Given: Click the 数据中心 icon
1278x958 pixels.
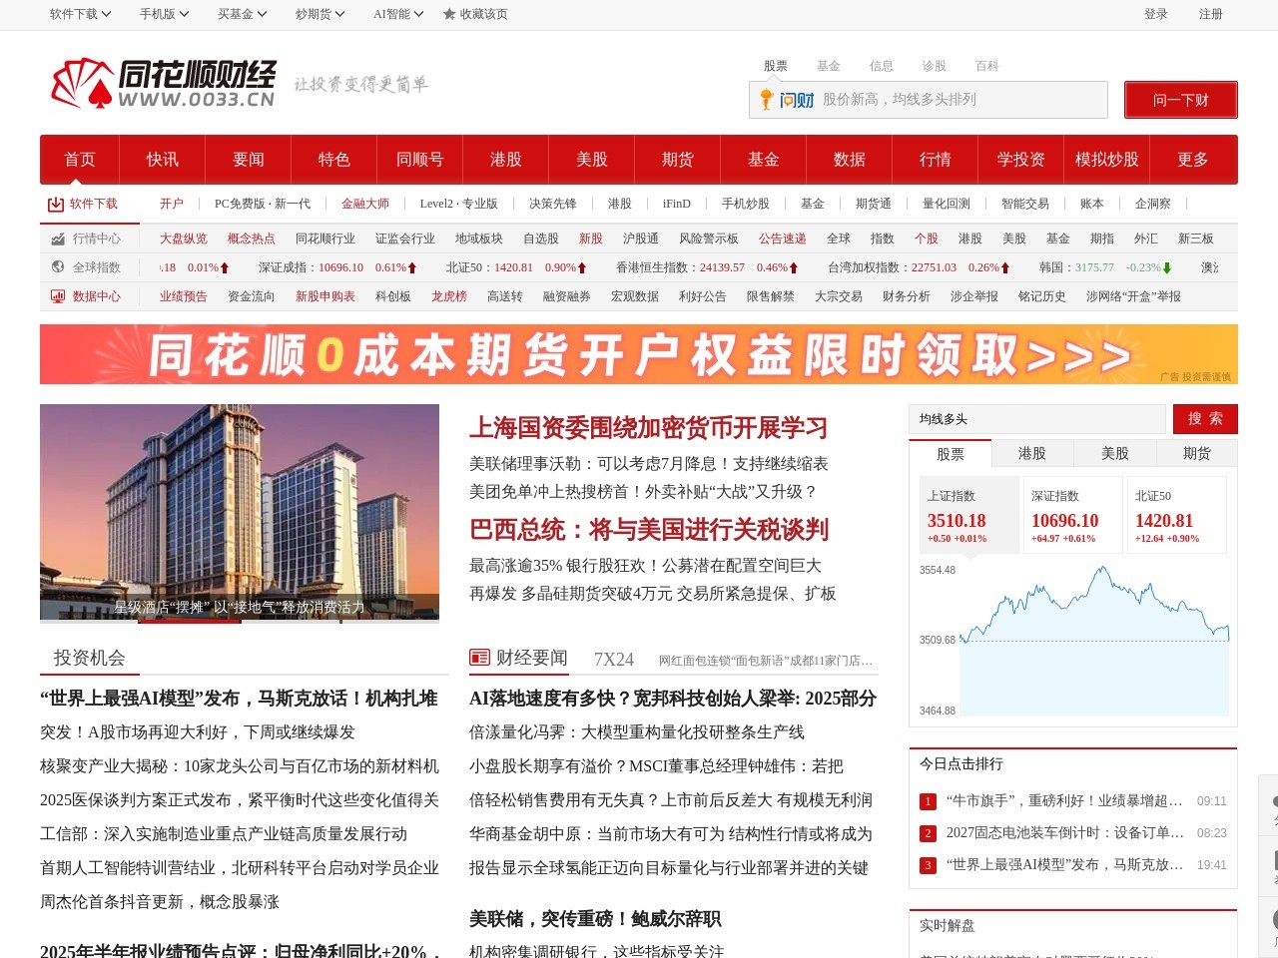Looking at the screenshot, I should [x=58, y=296].
